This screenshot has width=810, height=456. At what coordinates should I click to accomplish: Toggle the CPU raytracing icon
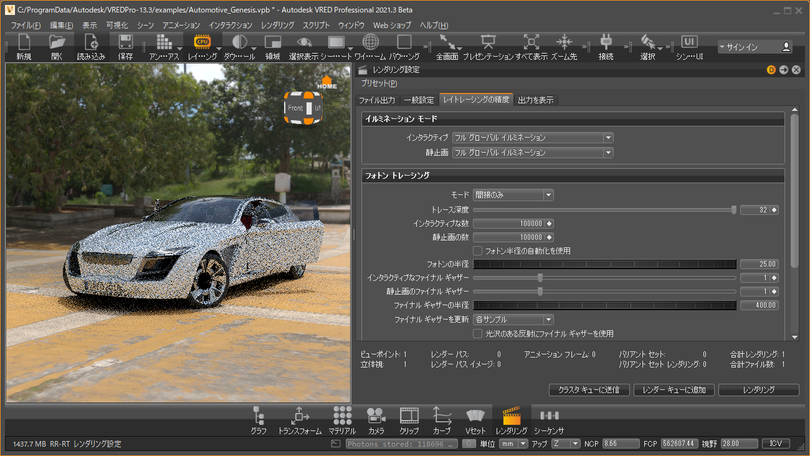202,42
